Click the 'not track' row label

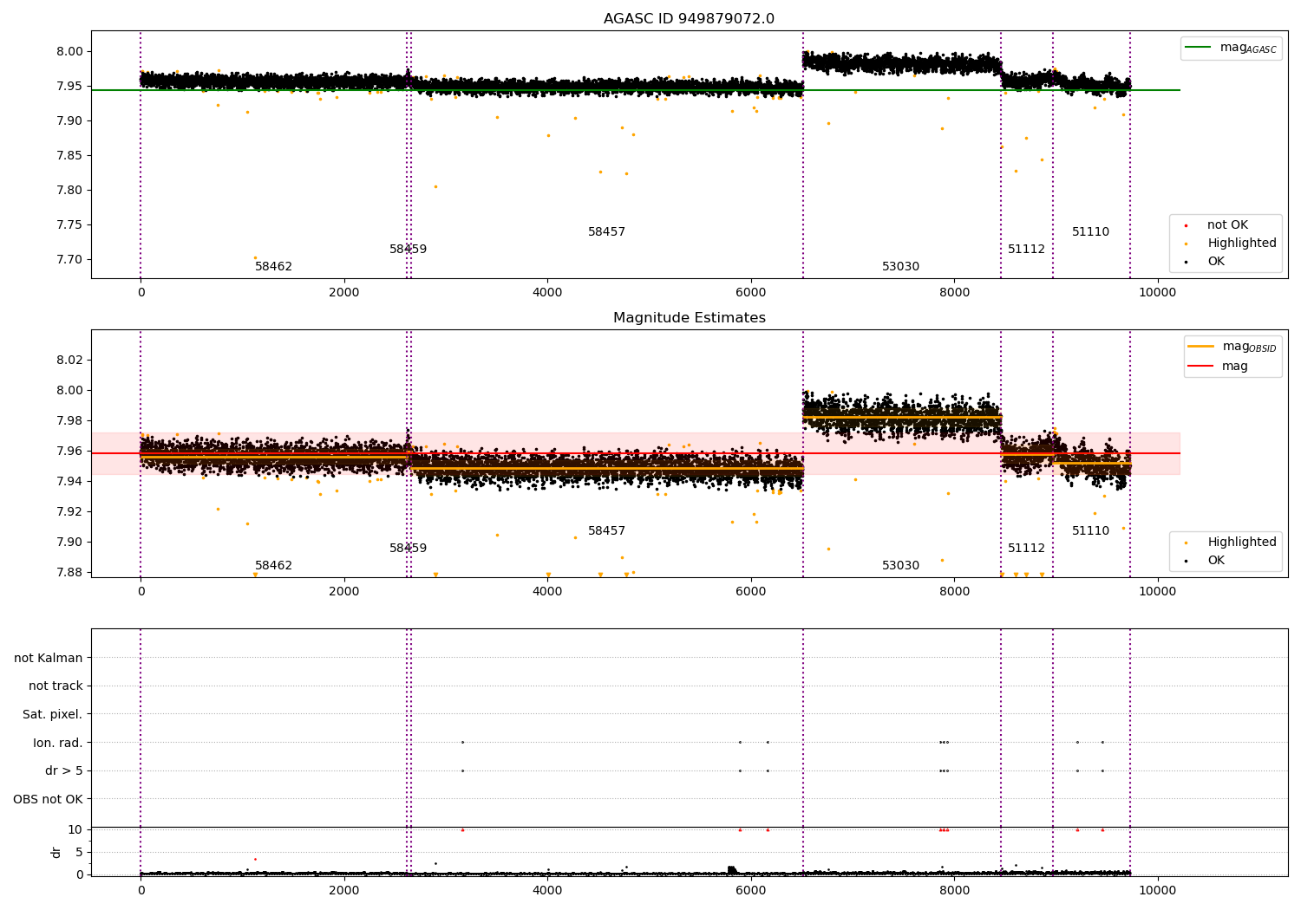pos(56,686)
